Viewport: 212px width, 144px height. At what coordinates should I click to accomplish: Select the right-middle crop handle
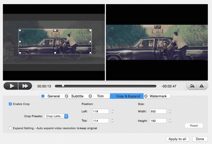tap(90, 41)
